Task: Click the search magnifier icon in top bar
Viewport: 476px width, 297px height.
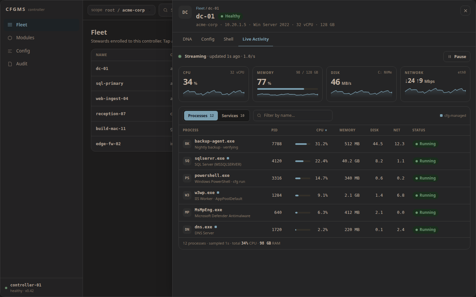Action: click(x=165, y=10)
